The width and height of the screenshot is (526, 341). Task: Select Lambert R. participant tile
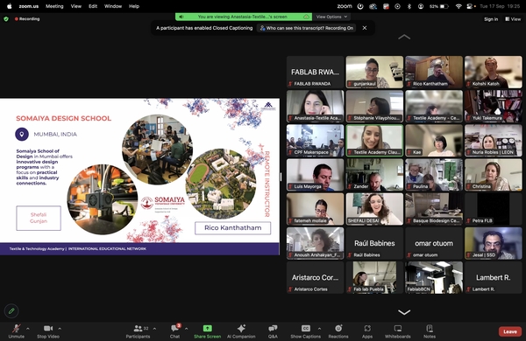(x=493, y=277)
